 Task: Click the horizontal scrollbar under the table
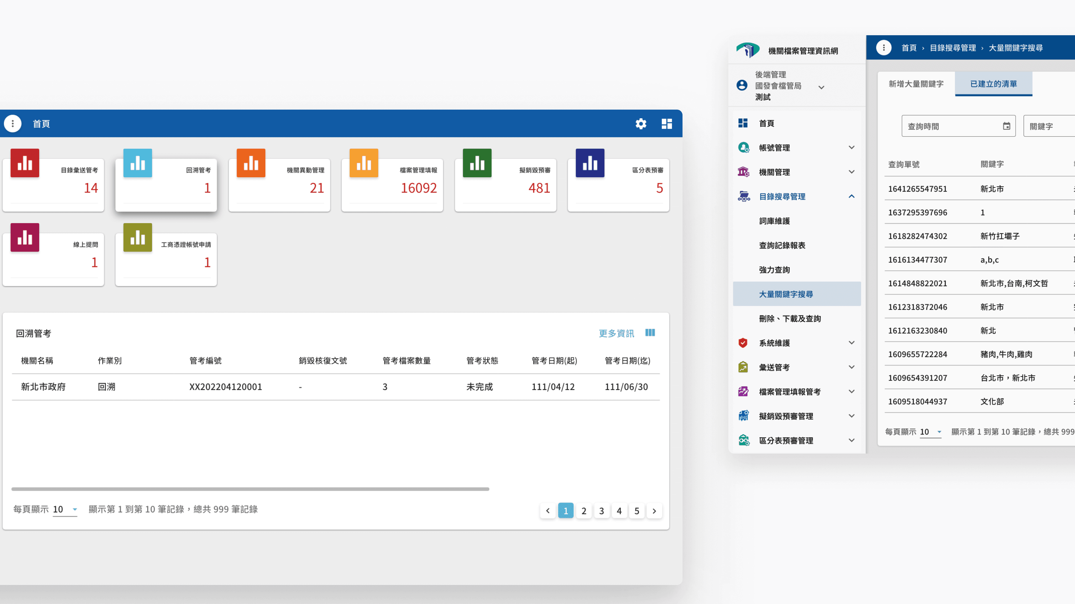[250, 489]
